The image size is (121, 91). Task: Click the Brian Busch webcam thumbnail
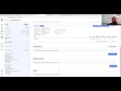(x=111, y=20)
